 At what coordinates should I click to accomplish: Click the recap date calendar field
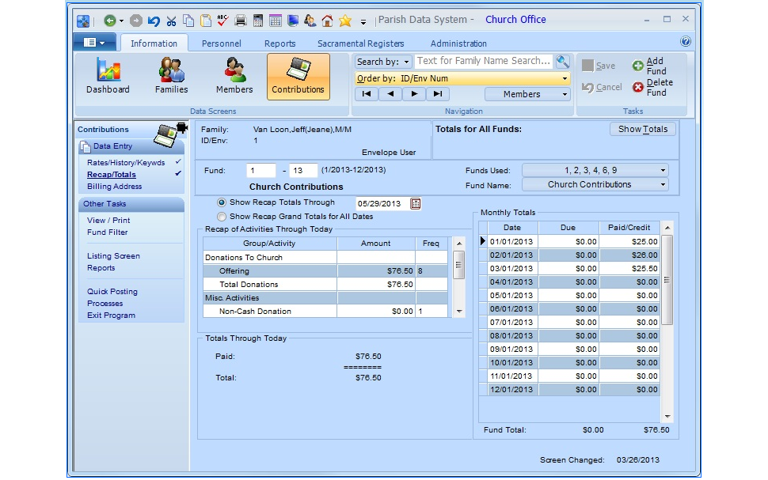tap(380, 202)
